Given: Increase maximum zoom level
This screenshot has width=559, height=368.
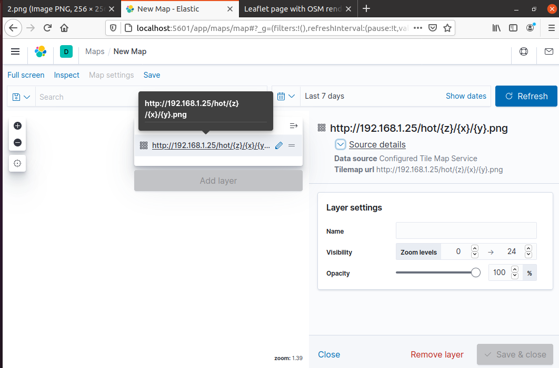Looking at the screenshot, I should coord(528,248).
